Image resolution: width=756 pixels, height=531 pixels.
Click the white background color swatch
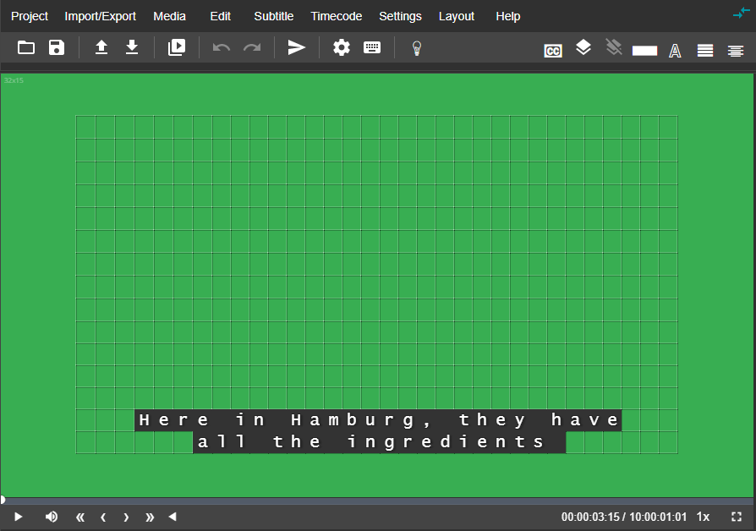pos(644,51)
